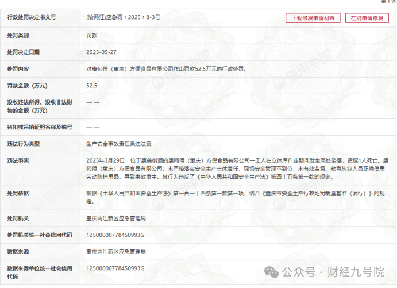Select the date 2025-05-27
397x288 pixels.
pyautogui.click(x=101, y=52)
